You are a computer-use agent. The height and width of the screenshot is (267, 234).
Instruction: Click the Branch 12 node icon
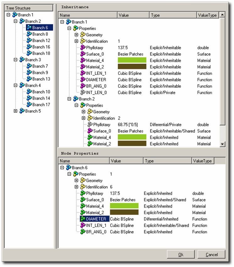(29, 41)
